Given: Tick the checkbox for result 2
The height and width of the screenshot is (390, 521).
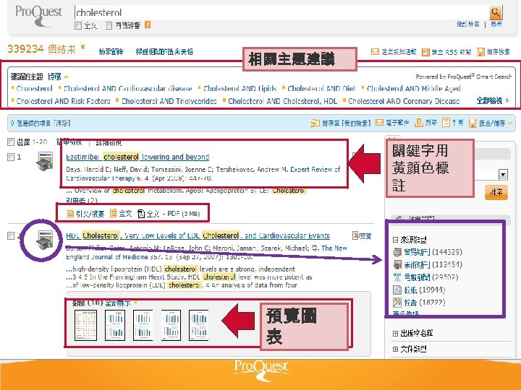Looking at the screenshot, I should [11, 235].
